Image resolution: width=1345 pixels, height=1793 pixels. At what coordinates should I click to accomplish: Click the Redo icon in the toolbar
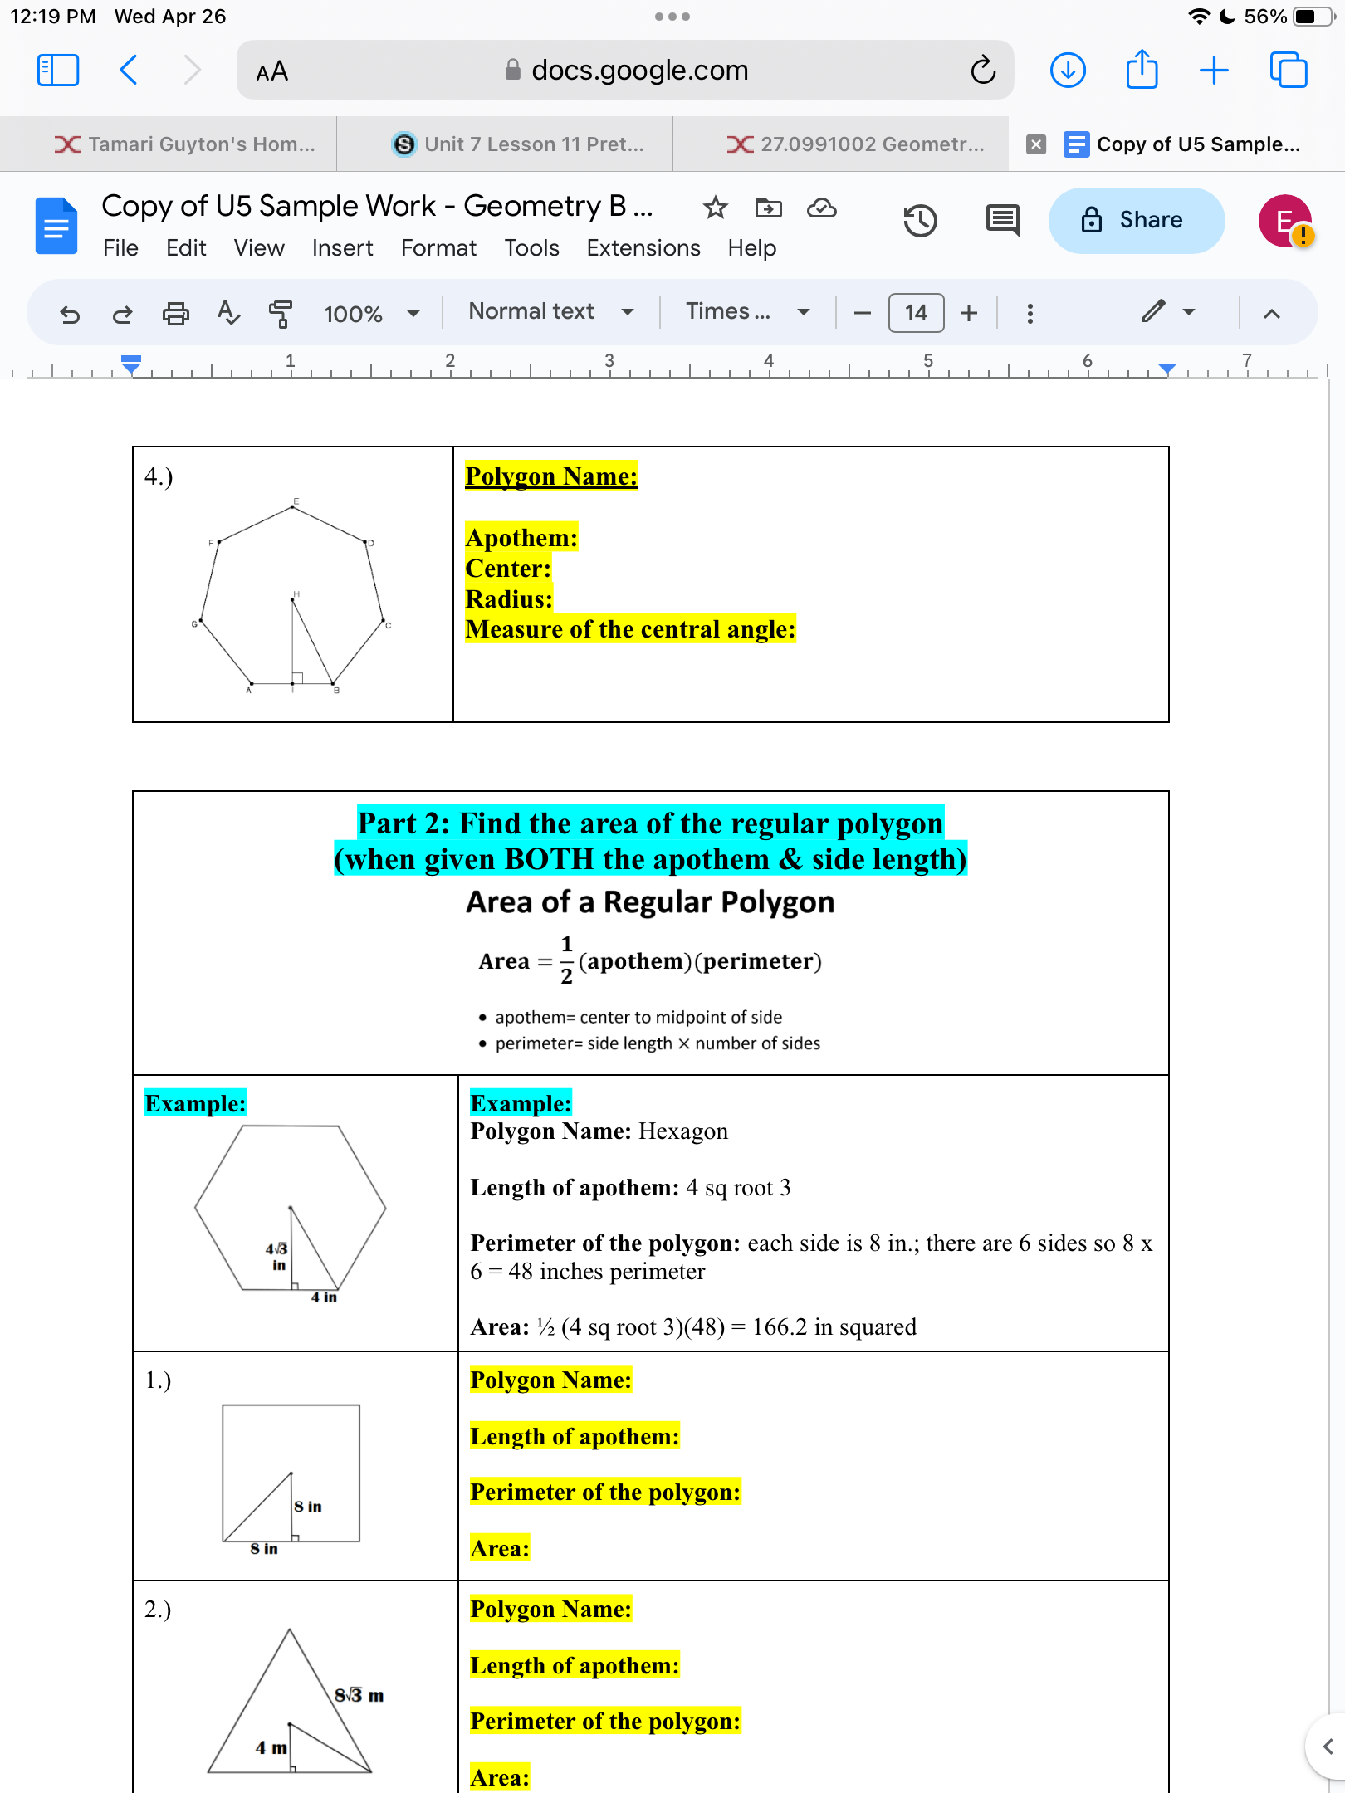click(121, 313)
